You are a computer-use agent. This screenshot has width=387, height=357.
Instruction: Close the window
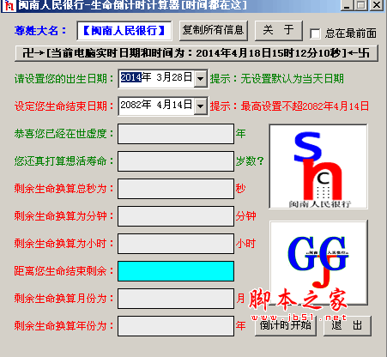click(376, 5)
